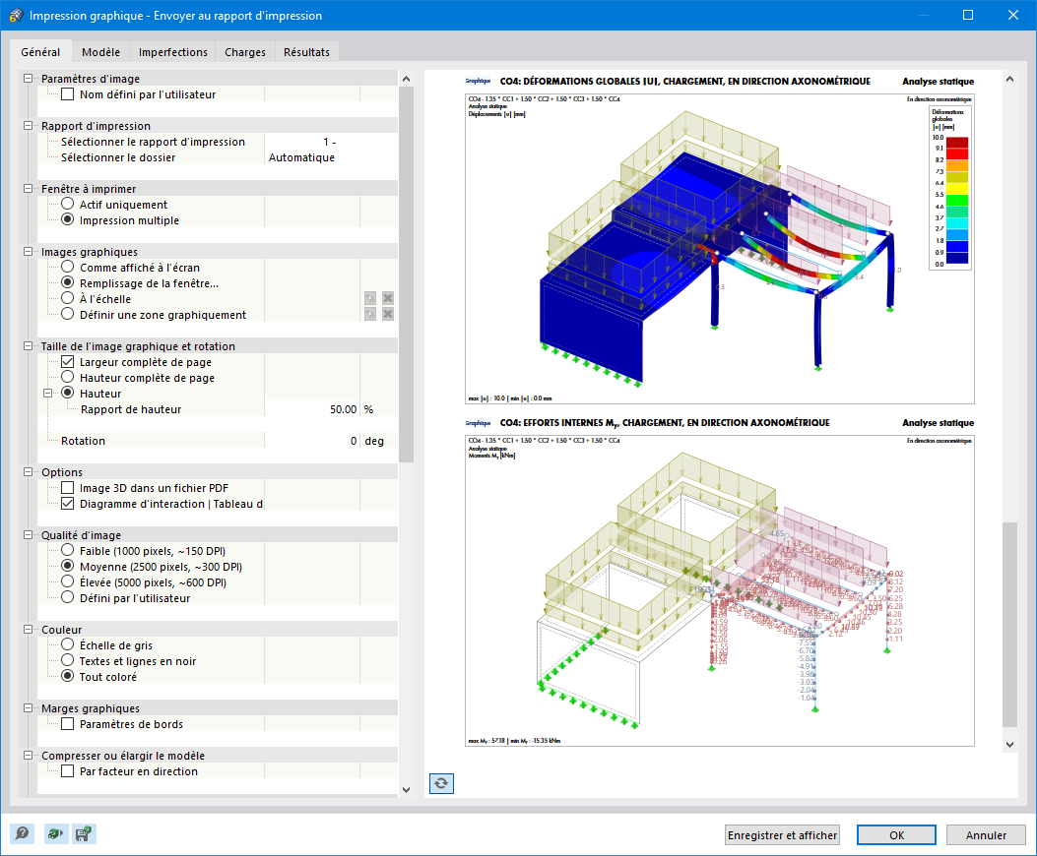The height and width of the screenshot is (856, 1037).
Task: Click the preview pane scrollbar thumb
Action: (x=1009, y=625)
